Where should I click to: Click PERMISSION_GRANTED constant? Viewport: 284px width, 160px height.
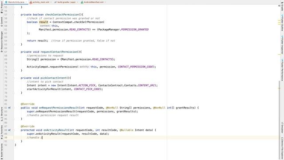[x=135, y=30]
